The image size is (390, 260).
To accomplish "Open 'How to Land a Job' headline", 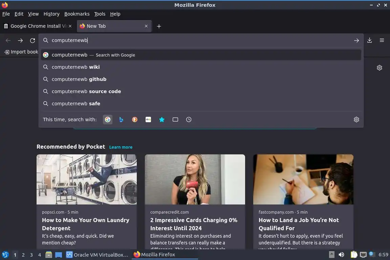I will click(x=299, y=224).
